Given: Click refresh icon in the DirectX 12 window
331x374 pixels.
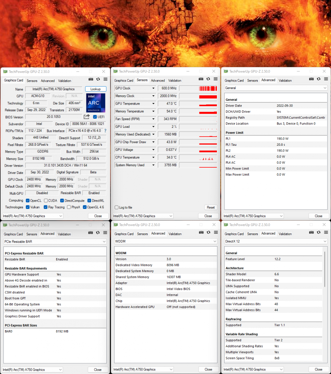Looking at the screenshot, I should (319, 232).
